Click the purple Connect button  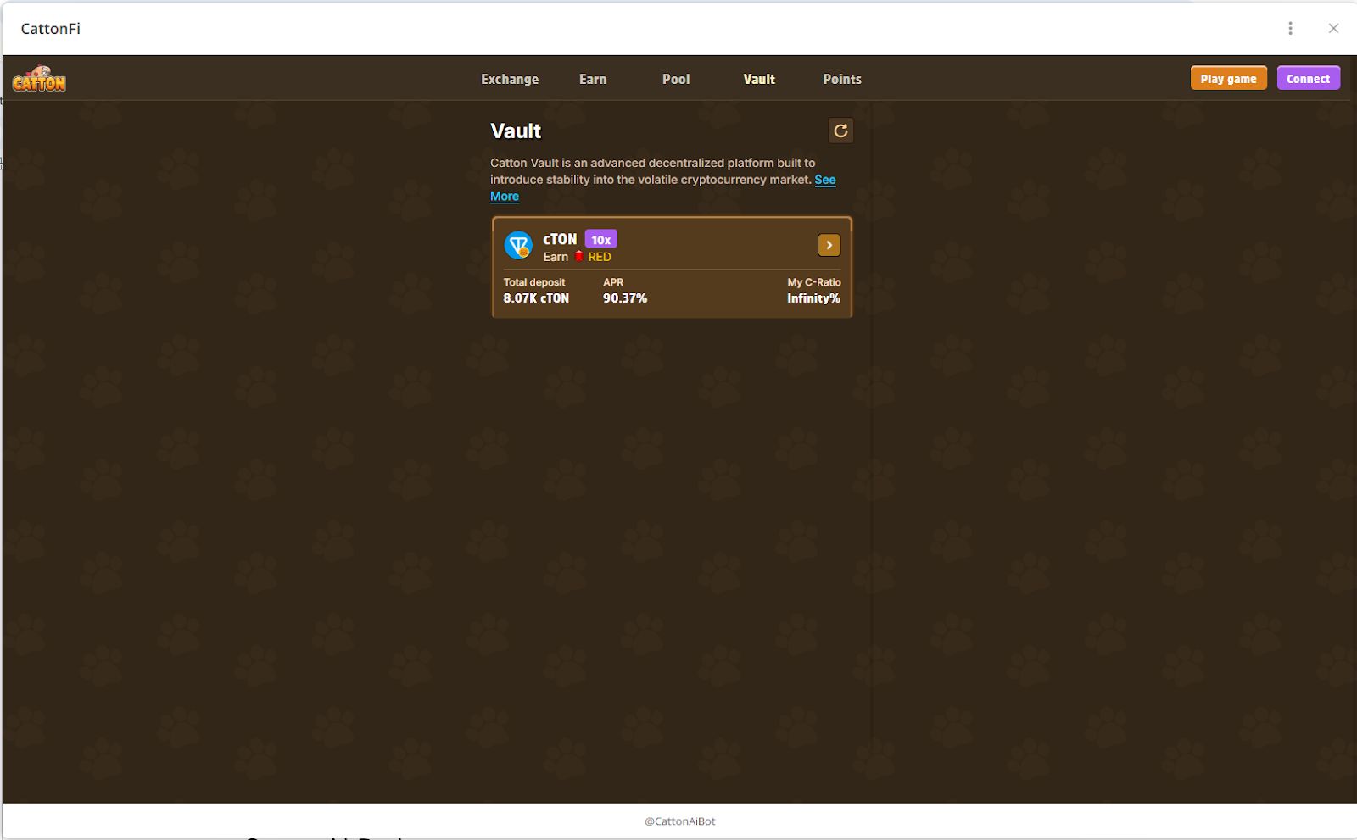[1308, 78]
